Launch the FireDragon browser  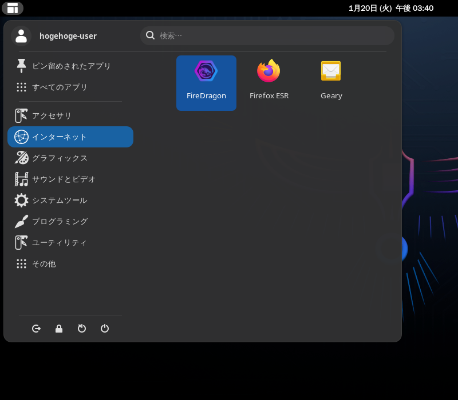tap(206, 83)
